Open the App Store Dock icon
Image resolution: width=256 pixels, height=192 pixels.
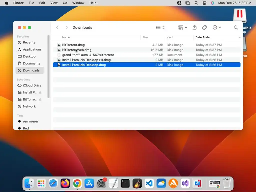pos(89,183)
